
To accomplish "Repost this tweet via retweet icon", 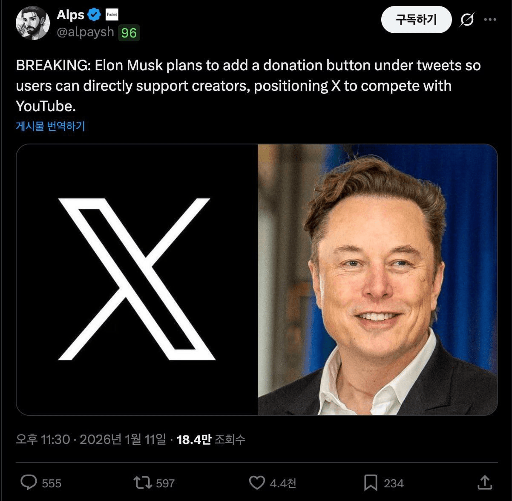I will coord(142,483).
